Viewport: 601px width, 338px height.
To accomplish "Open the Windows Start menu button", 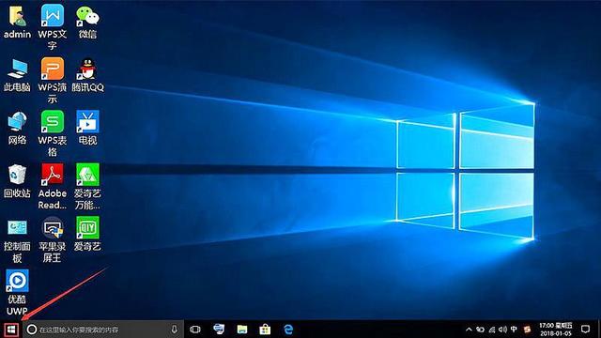I will (x=11, y=330).
